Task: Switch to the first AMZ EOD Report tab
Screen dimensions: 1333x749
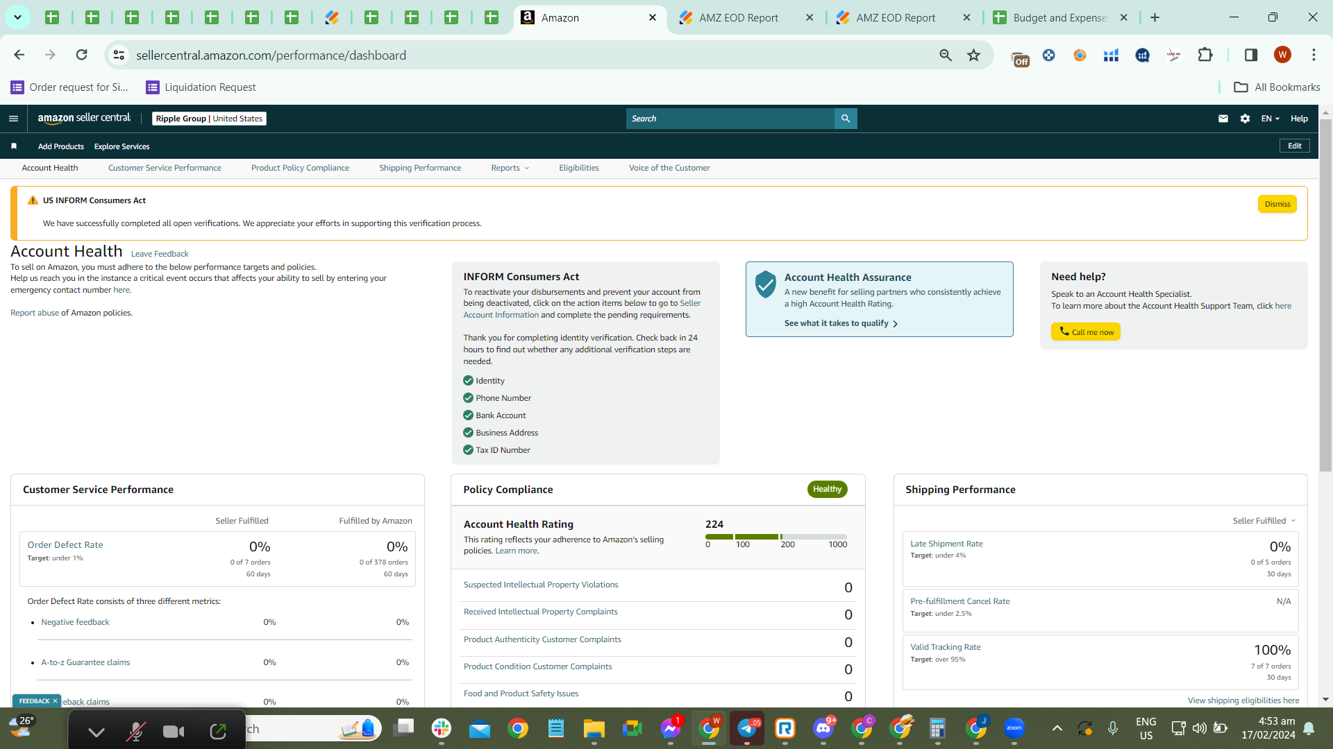Action: pyautogui.click(x=746, y=17)
